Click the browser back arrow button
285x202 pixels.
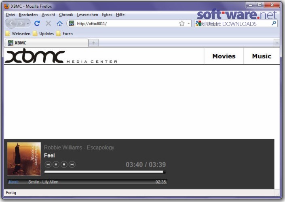pos(11,23)
